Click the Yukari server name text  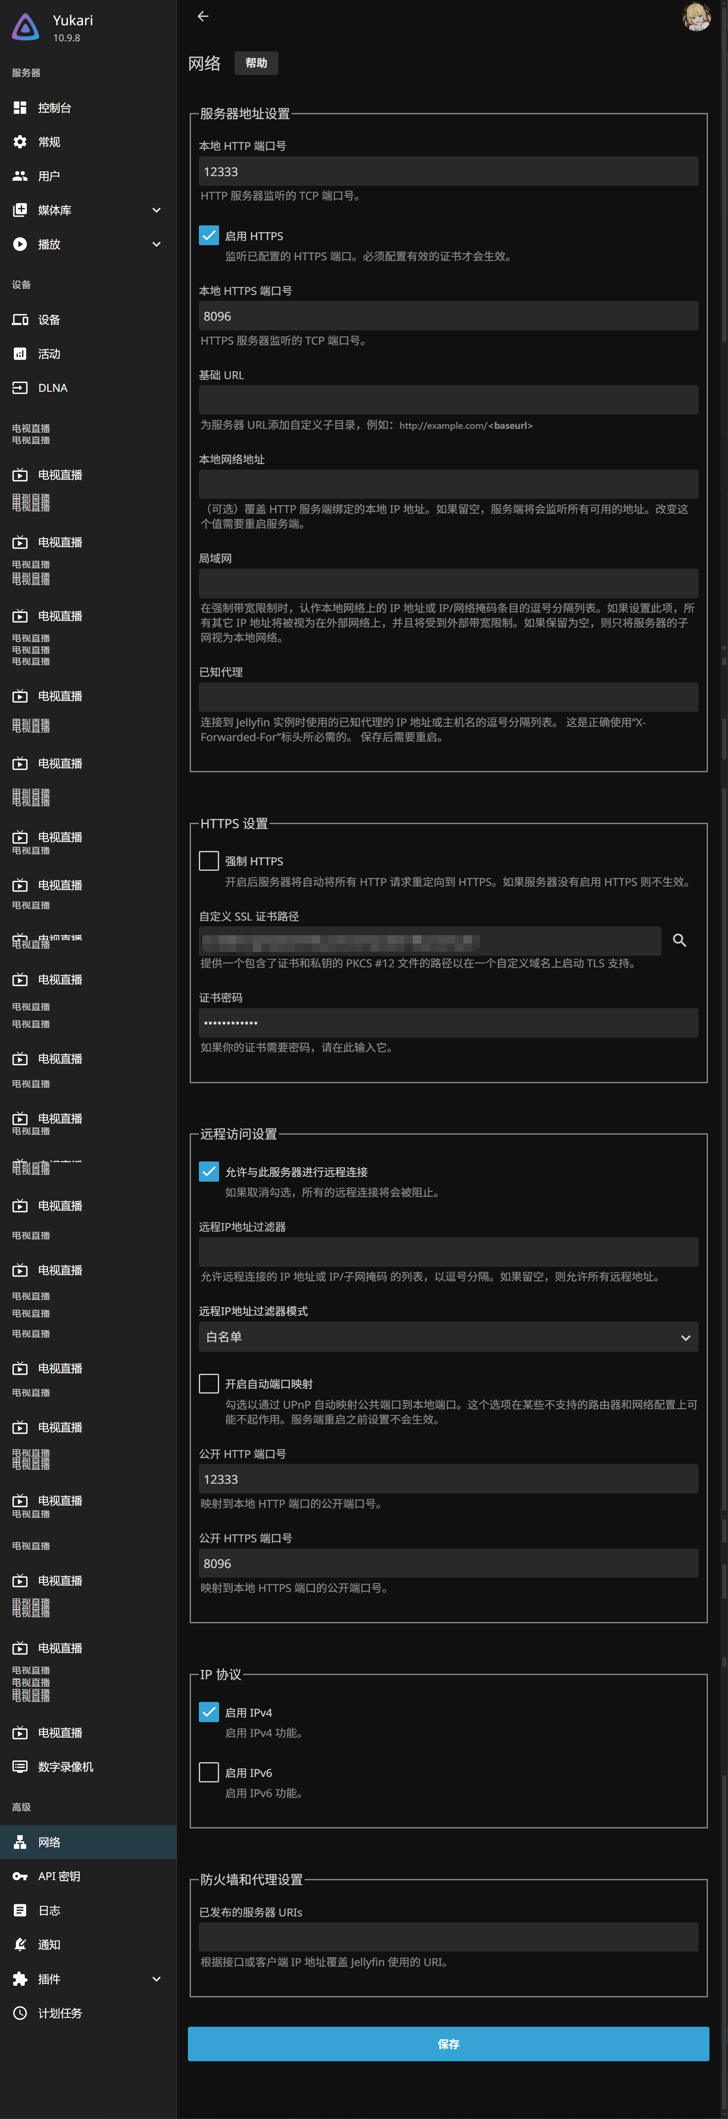pos(72,21)
